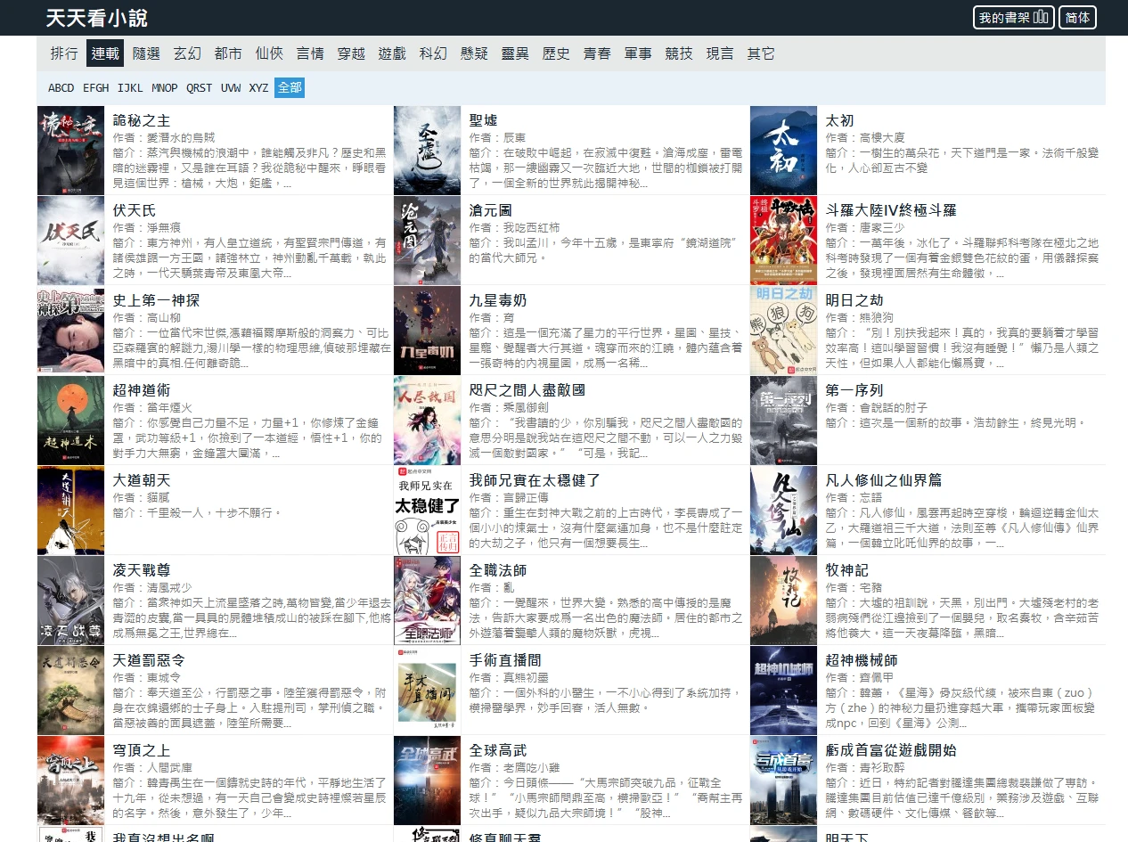Click the 超神機械師 novel title

point(862,660)
